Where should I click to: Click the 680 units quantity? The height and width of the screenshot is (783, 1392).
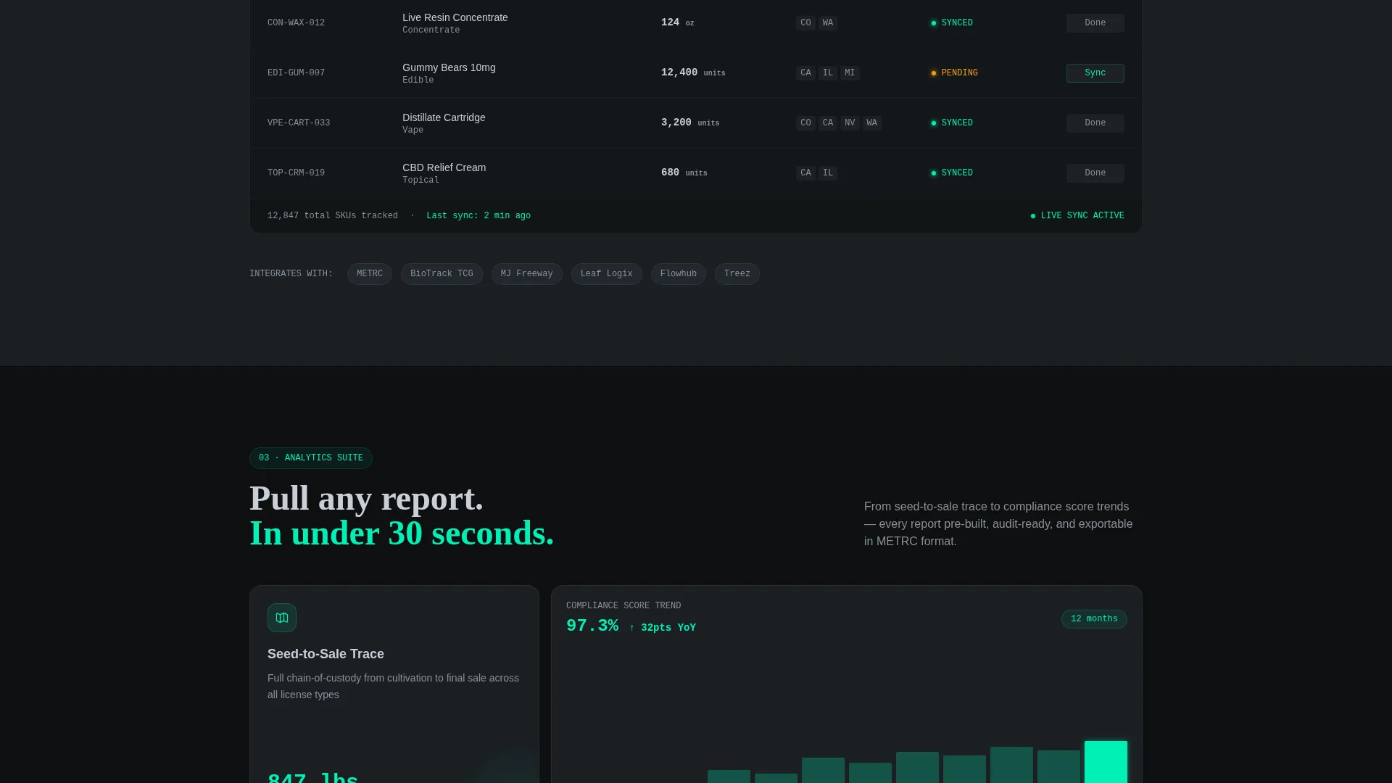(684, 173)
